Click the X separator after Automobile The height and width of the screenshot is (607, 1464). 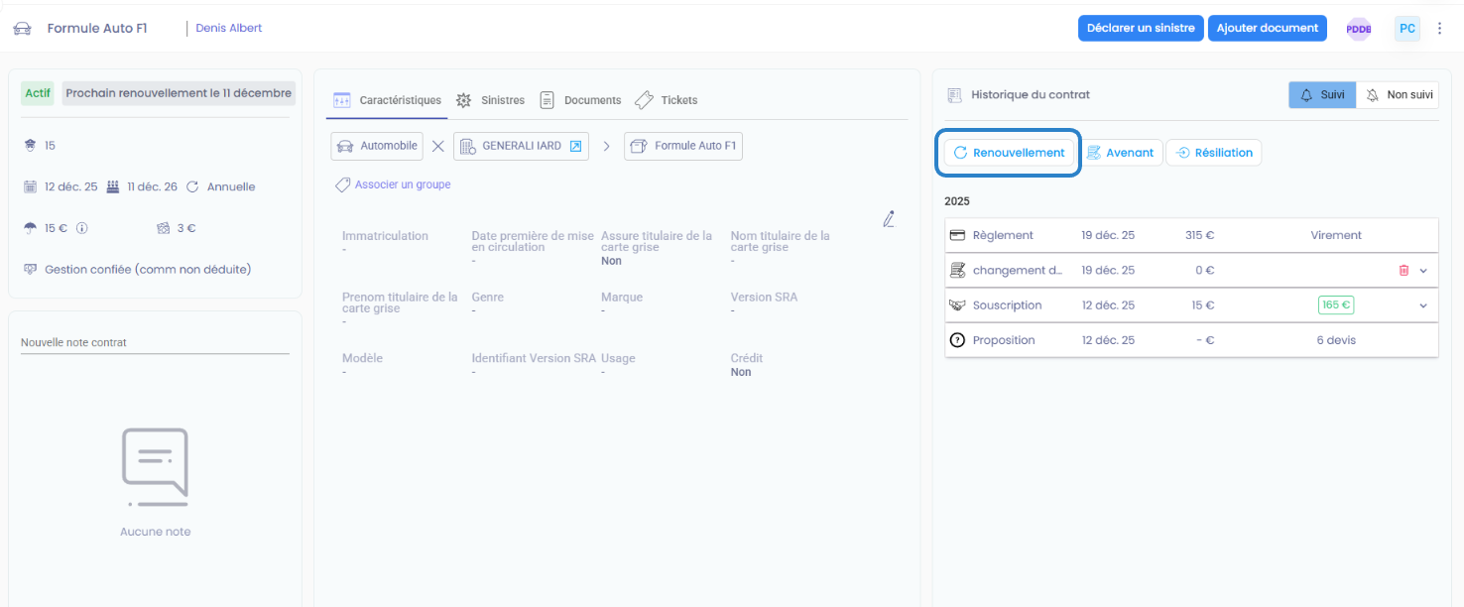coord(438,146)
